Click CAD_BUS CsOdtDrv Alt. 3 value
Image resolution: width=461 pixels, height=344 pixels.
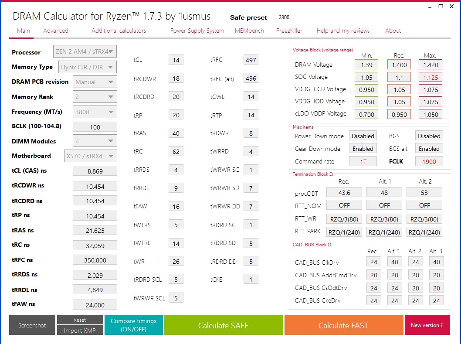pos(436,288)
